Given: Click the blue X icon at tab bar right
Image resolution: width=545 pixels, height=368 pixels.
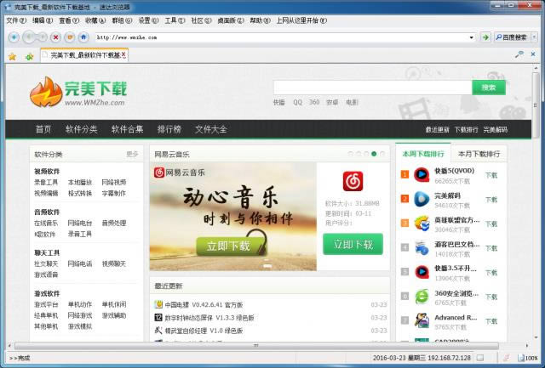Looking at the screenshot, I should [x=533, y=54].
